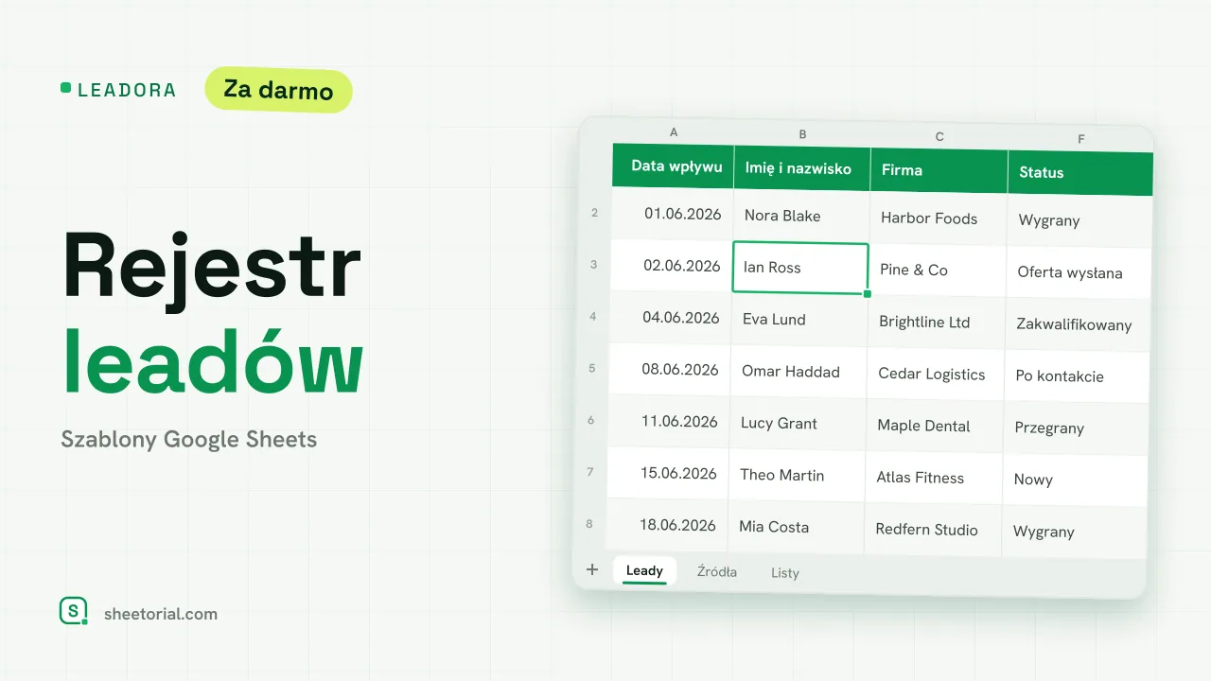Image resolution: width=1211 pixels, height=681 pixels.
Task: Click company cell Harbor Foods
Action: pos(938,218)
